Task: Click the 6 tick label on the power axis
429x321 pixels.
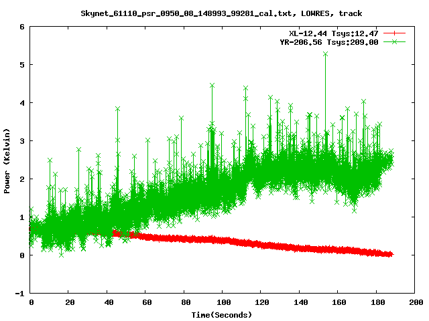Action: (22, 27)
